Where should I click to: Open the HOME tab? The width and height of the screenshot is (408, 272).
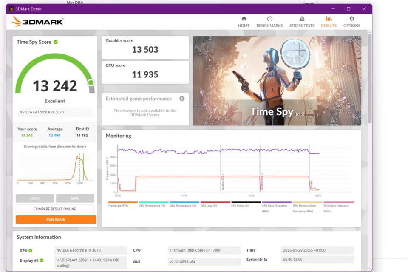pyautogui.click(x=244, y=22)
